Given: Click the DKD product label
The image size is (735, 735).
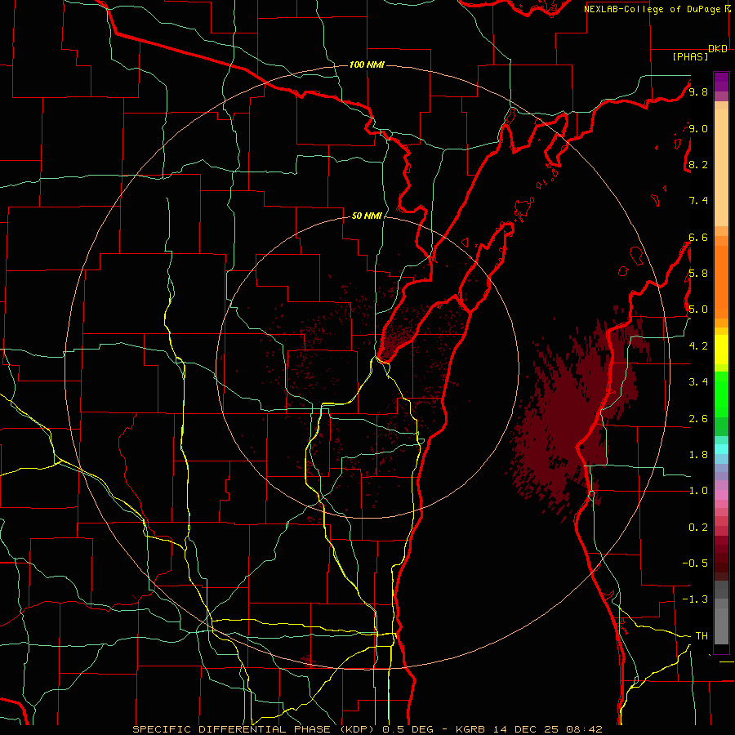Looking at the screenshot, I should point(718,49).
